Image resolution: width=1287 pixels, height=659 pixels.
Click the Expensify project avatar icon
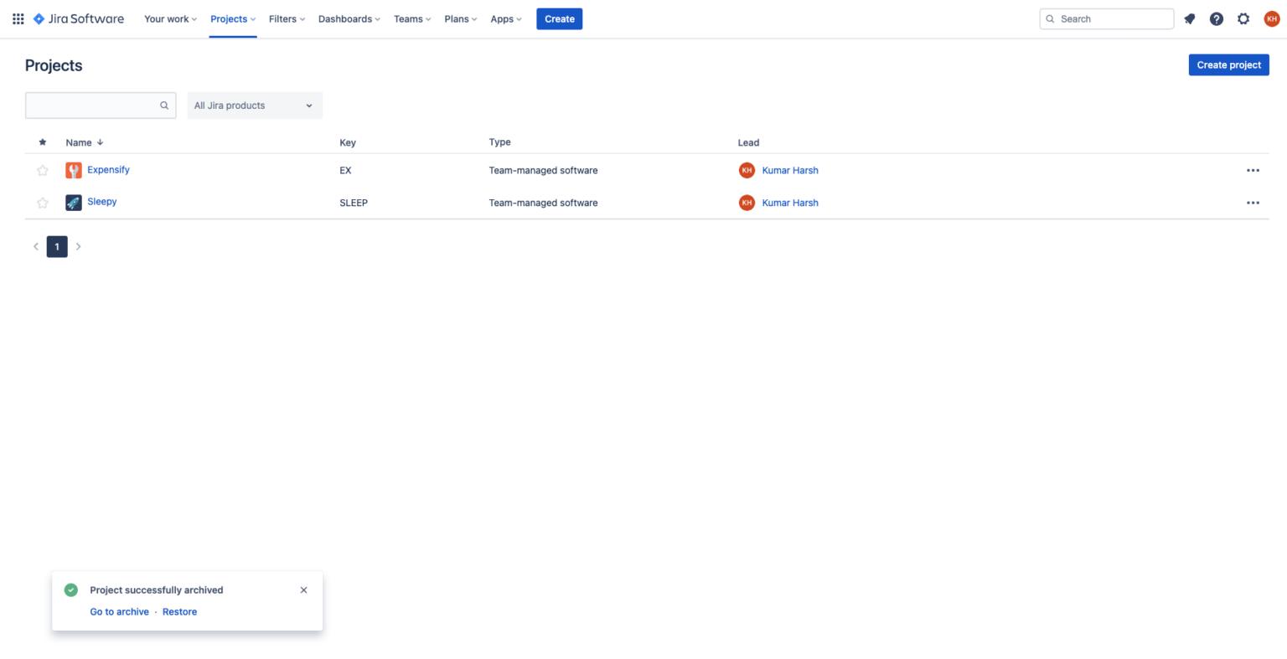tap(74, 170)
